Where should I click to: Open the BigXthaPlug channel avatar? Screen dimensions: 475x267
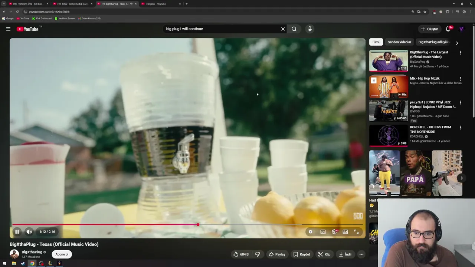[x=14, y=254]
